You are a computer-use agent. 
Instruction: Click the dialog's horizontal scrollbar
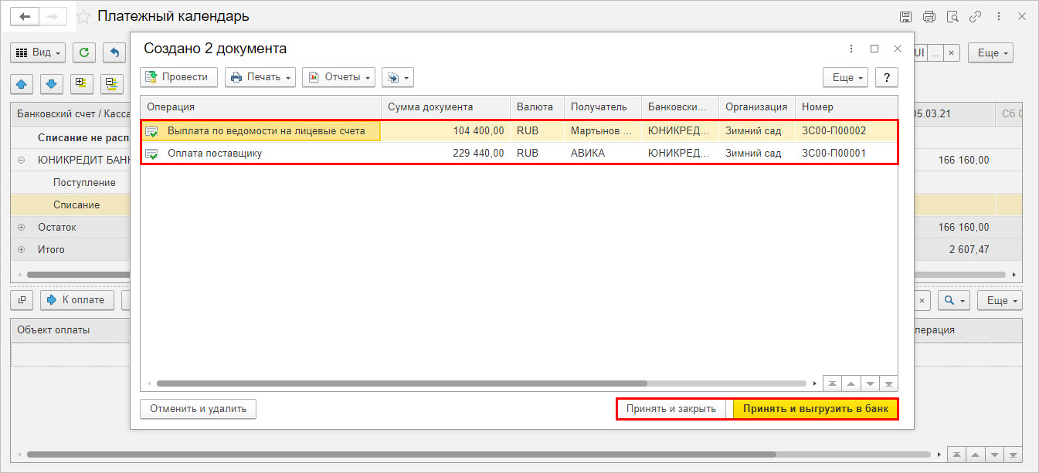point(402,383)
